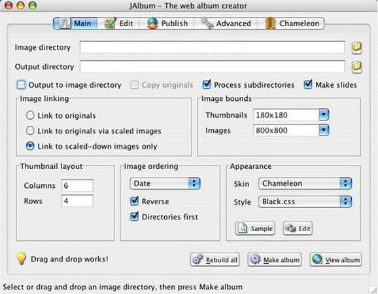Select the Chameleon tab
Image resolution: width=378 pixels, height=294 pixels.
click(291, 24)
